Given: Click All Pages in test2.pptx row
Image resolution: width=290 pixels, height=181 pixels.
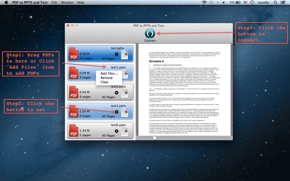Looking at the screenshot, I should point(108,97).
